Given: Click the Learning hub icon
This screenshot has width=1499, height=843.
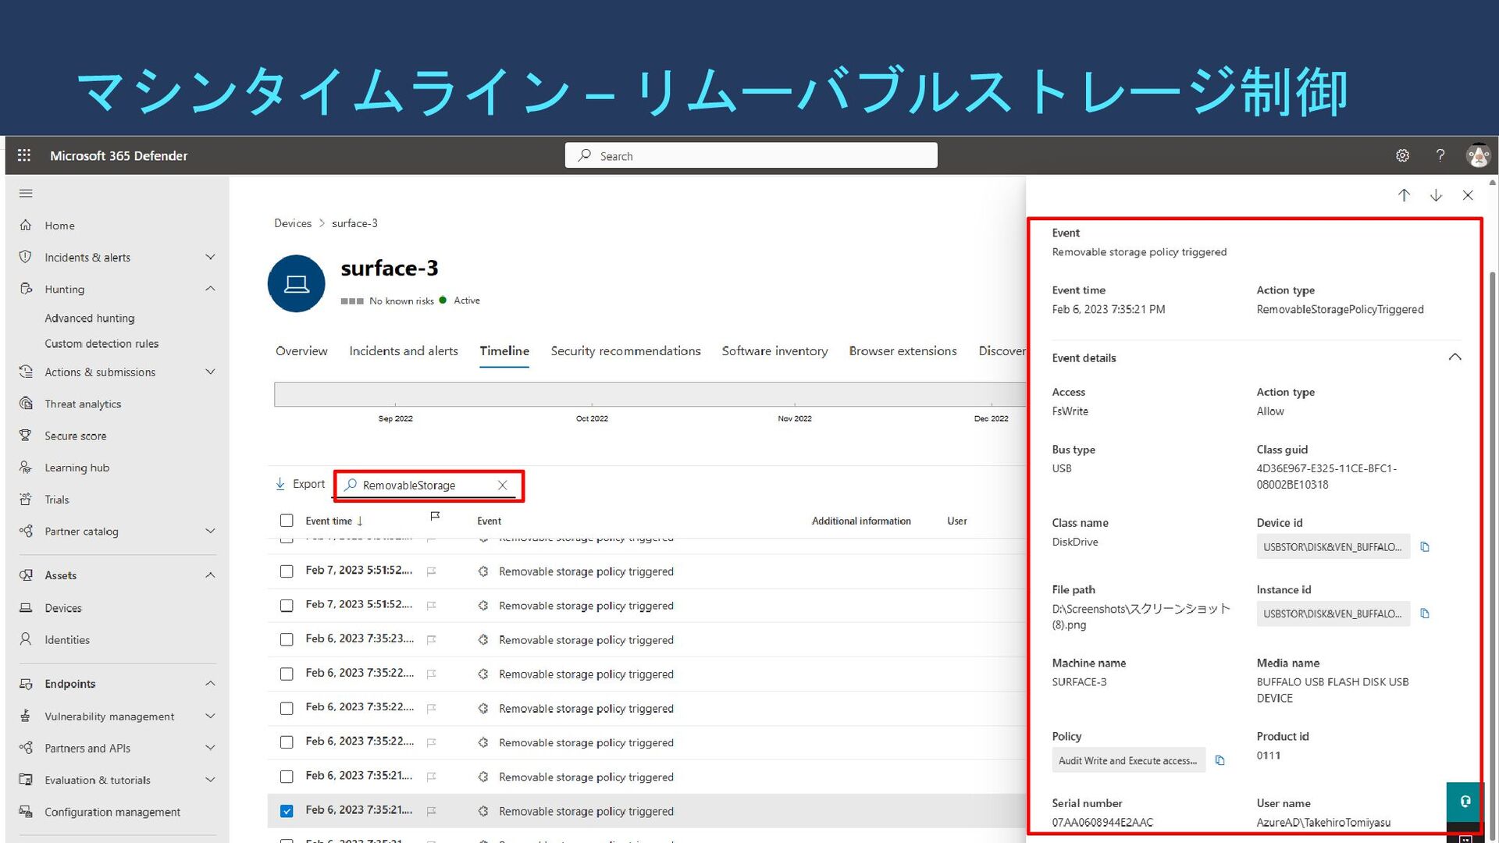Looking at the screenshot, I should click(x=26, y=468).
